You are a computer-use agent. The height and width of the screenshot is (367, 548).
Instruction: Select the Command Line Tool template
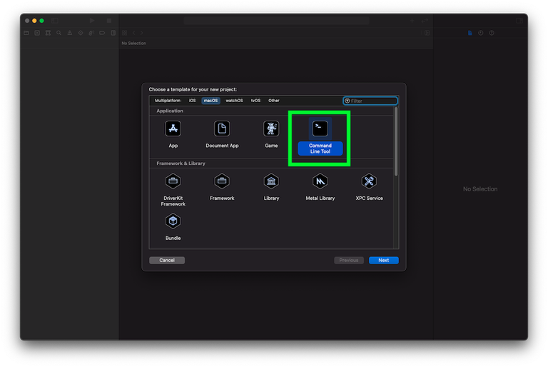pos(320,137)
